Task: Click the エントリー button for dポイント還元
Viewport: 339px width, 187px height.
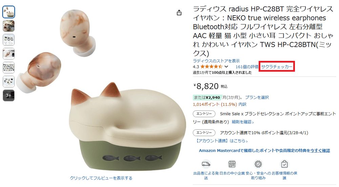Action: (204, 133)
